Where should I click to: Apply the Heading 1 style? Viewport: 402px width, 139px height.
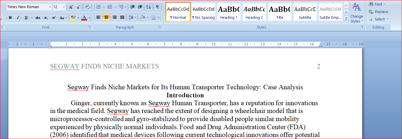point(229,12)
